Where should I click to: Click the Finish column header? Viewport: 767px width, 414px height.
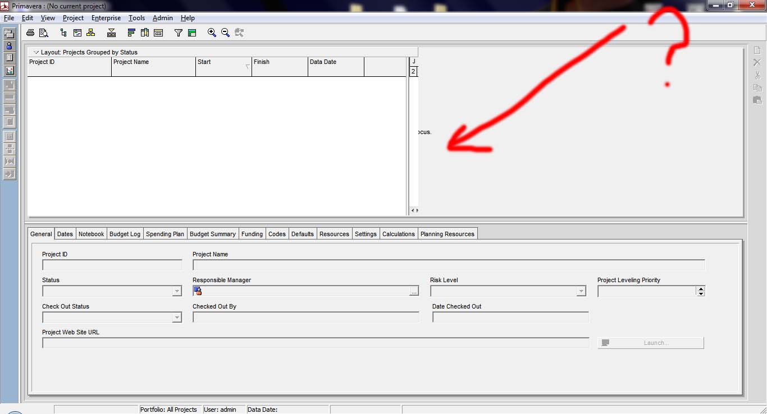pos(280,66)
